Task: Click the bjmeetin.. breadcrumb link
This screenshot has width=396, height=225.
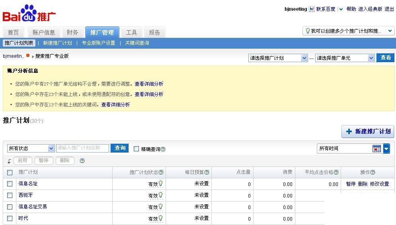Action: 14,56
